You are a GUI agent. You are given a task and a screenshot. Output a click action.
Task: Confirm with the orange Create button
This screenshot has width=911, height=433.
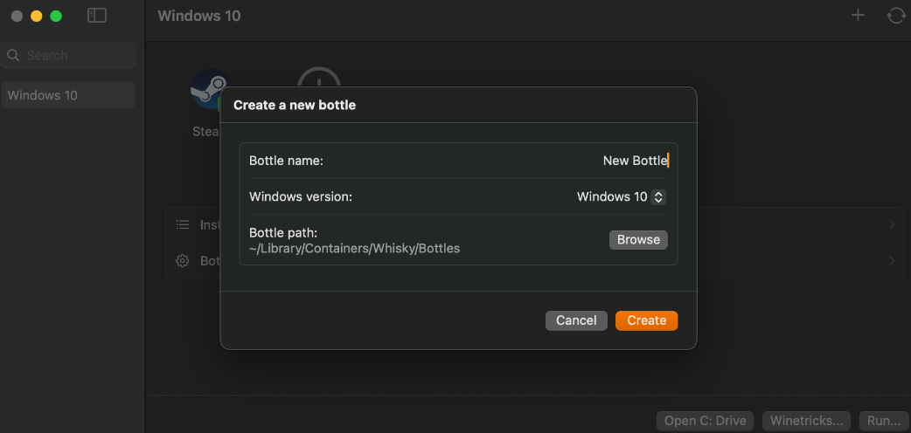click(646, 320)
